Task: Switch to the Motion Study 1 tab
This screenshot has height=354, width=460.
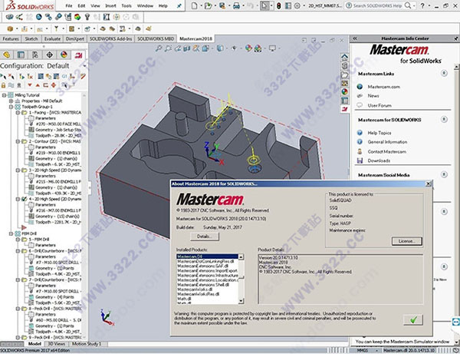Action: click(x=88, y=344)
